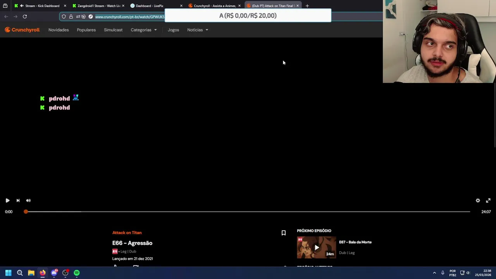Open a new browser tab
Screen dimensions: 496x279
coord(307,6)
